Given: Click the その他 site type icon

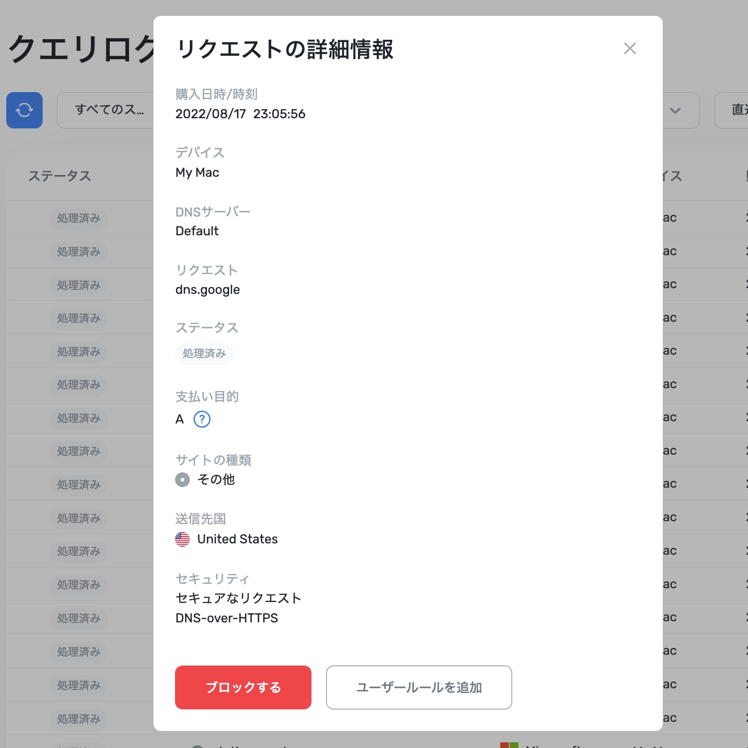Looking at the screenshot, I should pos(182,480).
